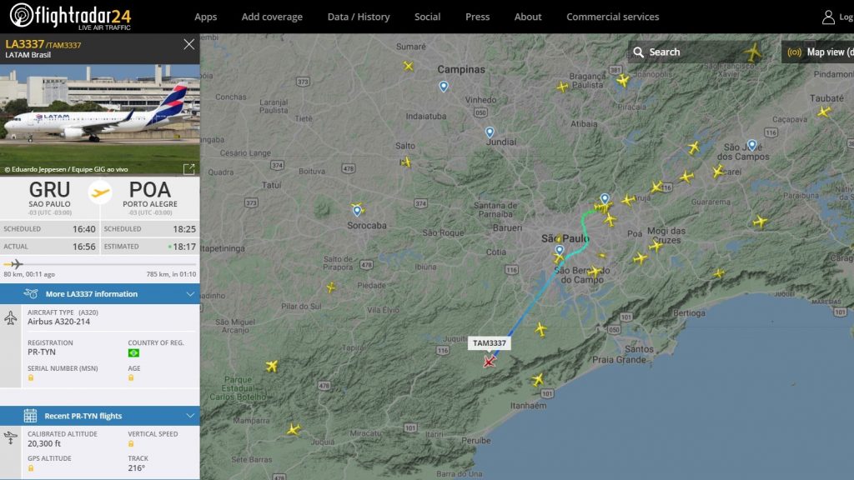Click the altitude plane side icon
The width and height of the screenshot is (854, 480).
pyautogui.click(x=10, y=437)
